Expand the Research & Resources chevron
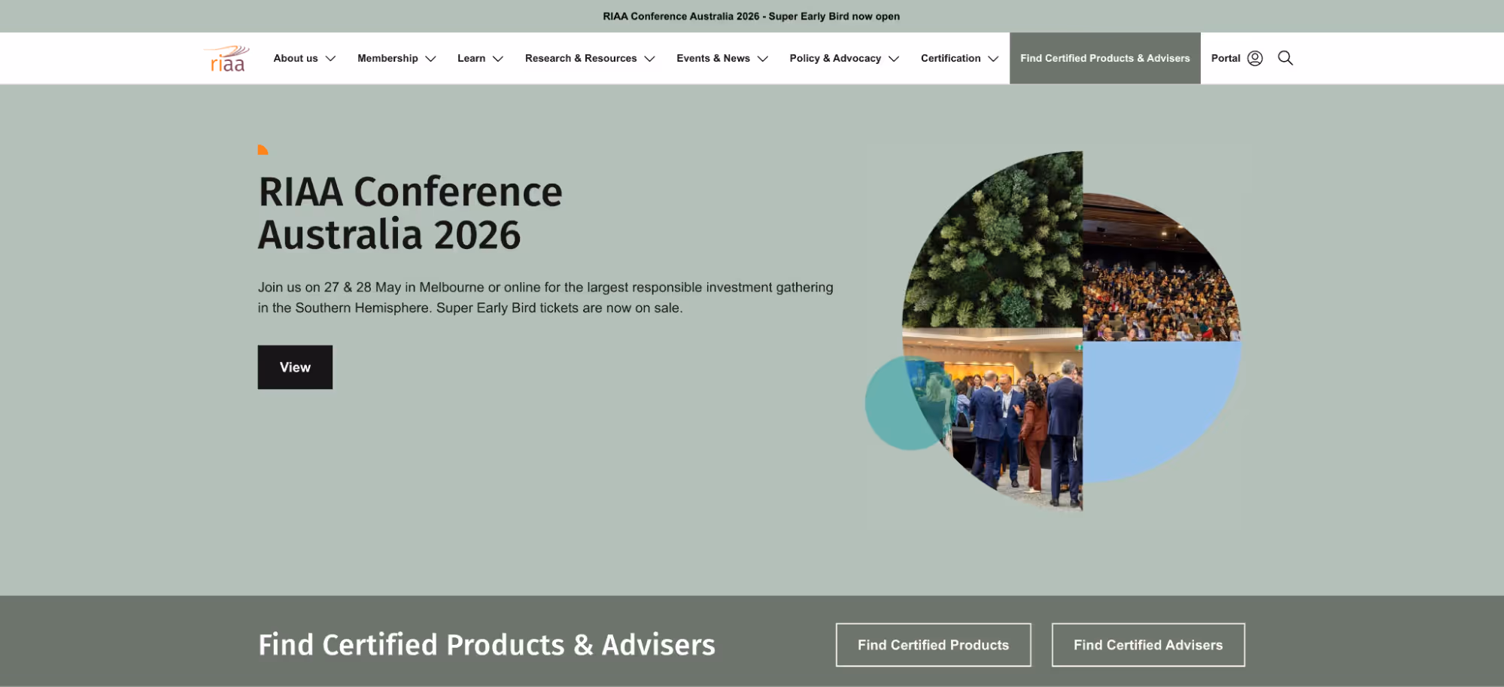Image resolution: width=1504 pixels, height=687 pixels. pyautogui.click(x=649, y=59)
